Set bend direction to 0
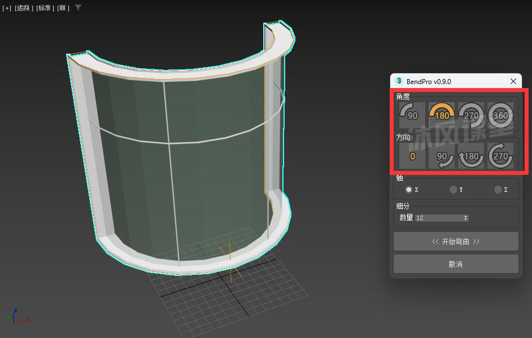532x338 pixels. [x=412, y=156]
